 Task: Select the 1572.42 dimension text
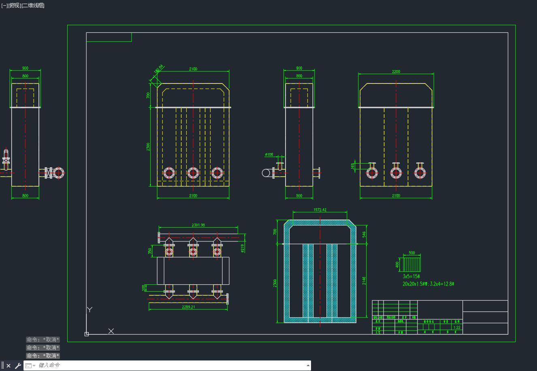click(320, 210)
